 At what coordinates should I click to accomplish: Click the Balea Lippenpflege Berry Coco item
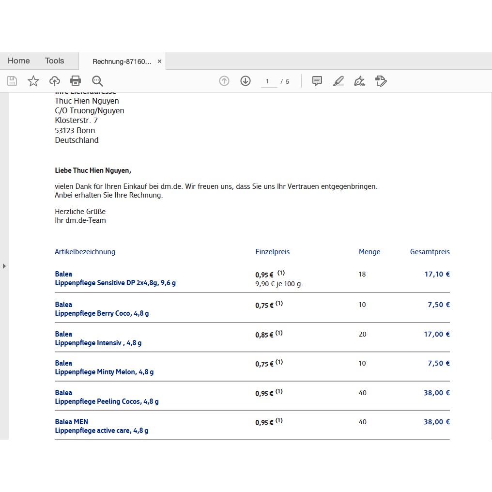(102, 309)
